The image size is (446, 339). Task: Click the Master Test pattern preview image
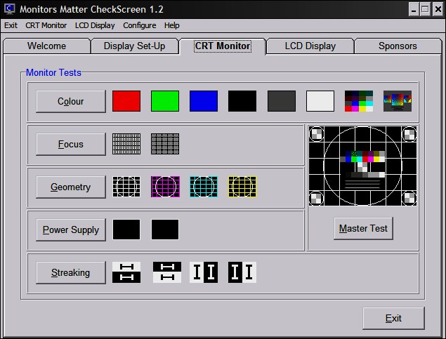click(362, 166)
